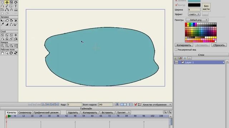Jump to end with last playback button
Viewport: 229px width, 128px height.
pyautogui.click(x=57, y=104)
